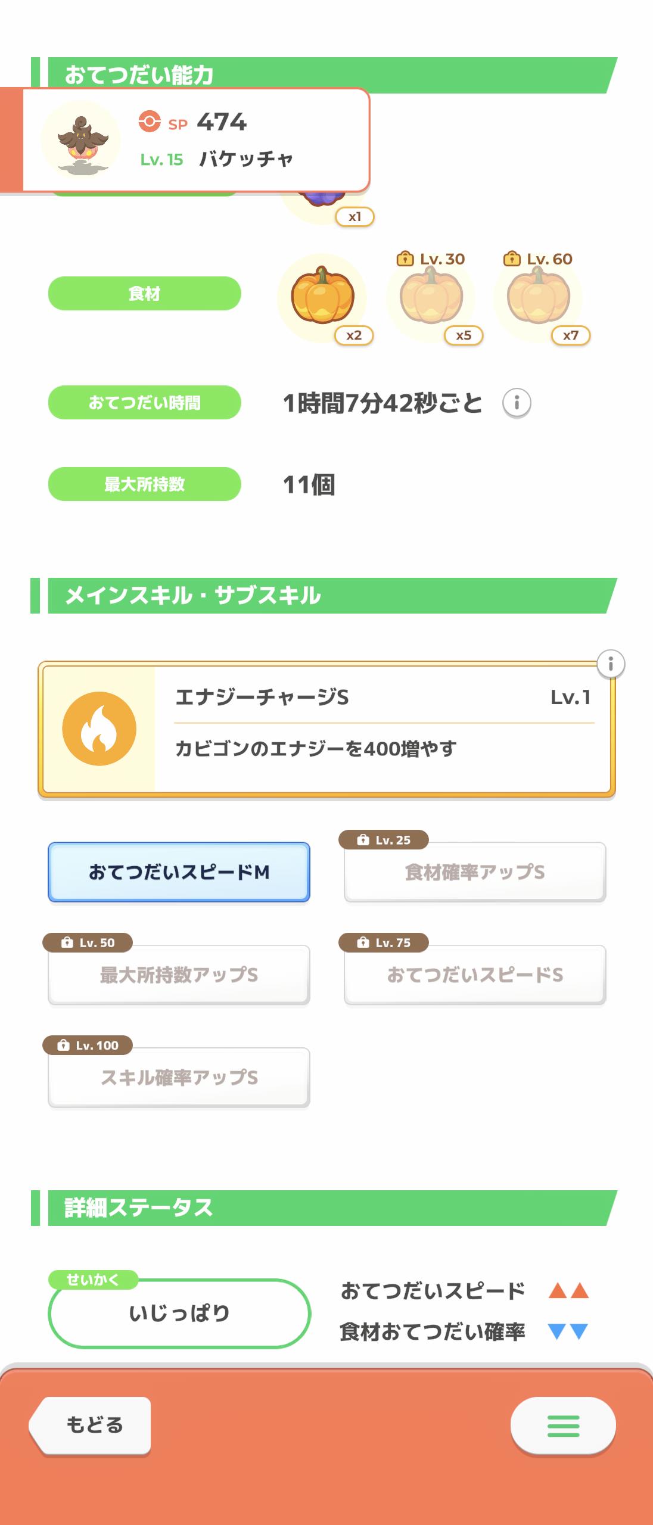Tap the unlocked pumpkin ingredient x2
Screen dimensions: 653x1525
click(x=322, y=297)
